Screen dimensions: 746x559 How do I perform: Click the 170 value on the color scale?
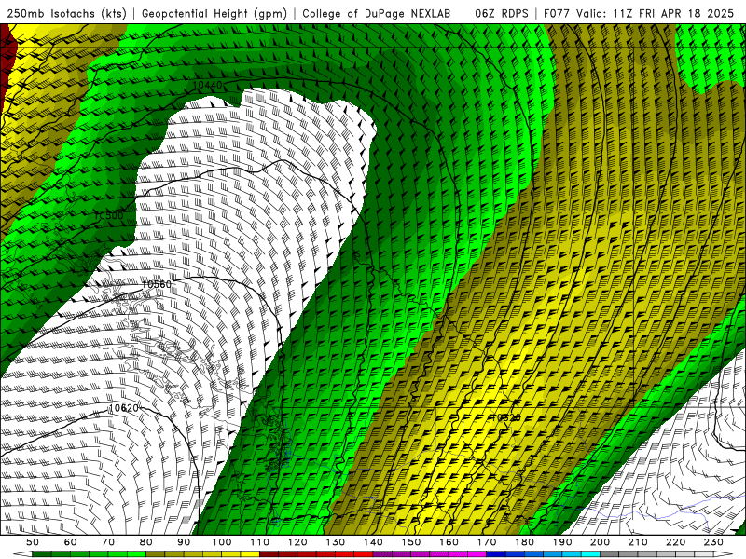coord(486,542)
